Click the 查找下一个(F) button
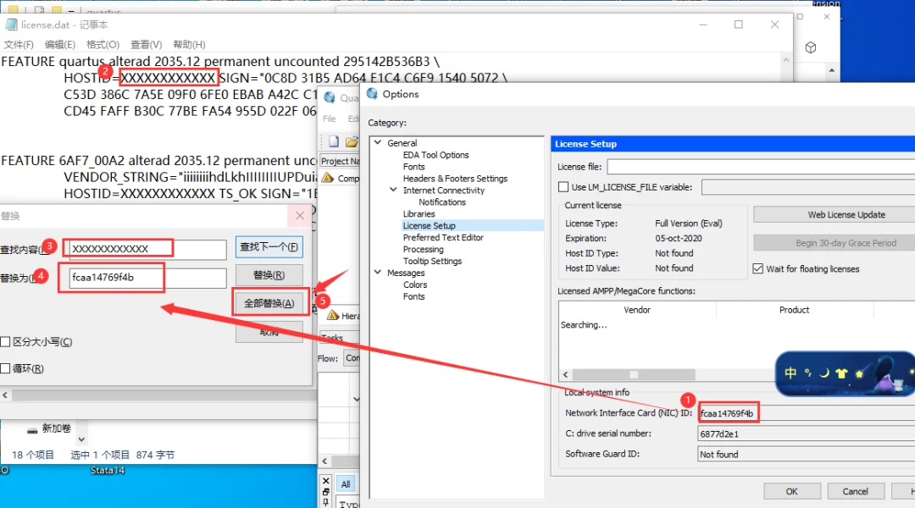This screenshot has height=508, width=915. tap(269, 246)
